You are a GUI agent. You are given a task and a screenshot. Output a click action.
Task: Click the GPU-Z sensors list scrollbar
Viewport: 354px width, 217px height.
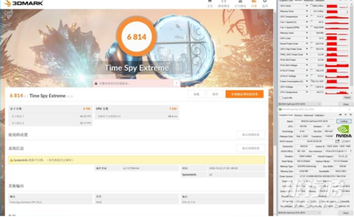pyautogui.click(x=351, y=45)
